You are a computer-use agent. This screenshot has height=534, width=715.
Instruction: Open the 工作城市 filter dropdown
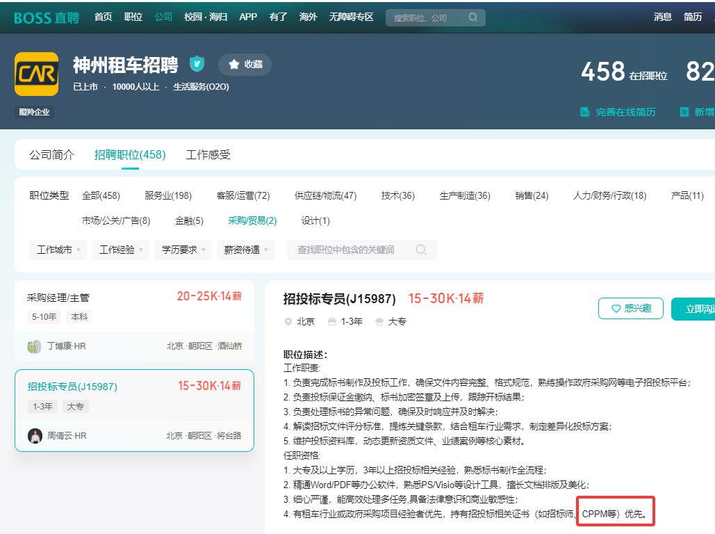point(58,249)
